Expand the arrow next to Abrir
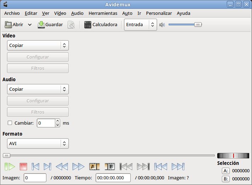252x185 pixels. (30, 25)
